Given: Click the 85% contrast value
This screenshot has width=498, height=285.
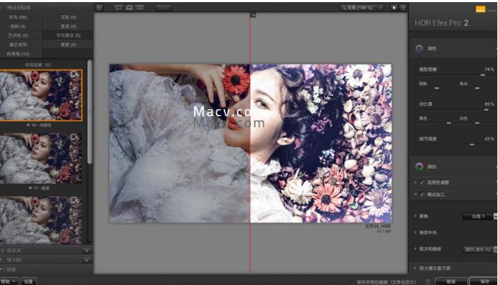Looking at the screenshot, I should tap(489, 104).
